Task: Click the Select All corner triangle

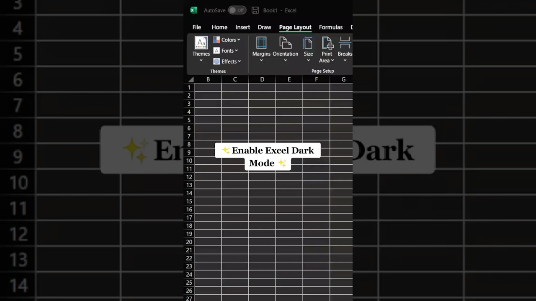Action: tap(191, 79)
